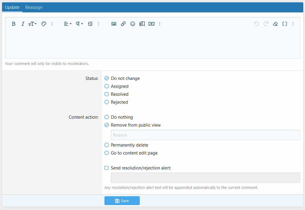This screenshot has height=210, width=305.
Task: Open the font size dropdown
Action: [32, 24]
